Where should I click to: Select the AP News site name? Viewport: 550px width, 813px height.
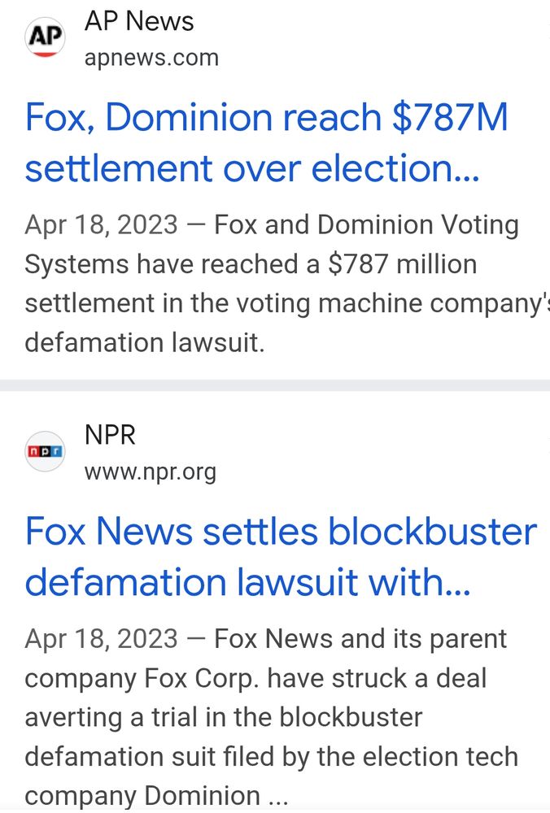pyautogui.click(x=139, y=21)
